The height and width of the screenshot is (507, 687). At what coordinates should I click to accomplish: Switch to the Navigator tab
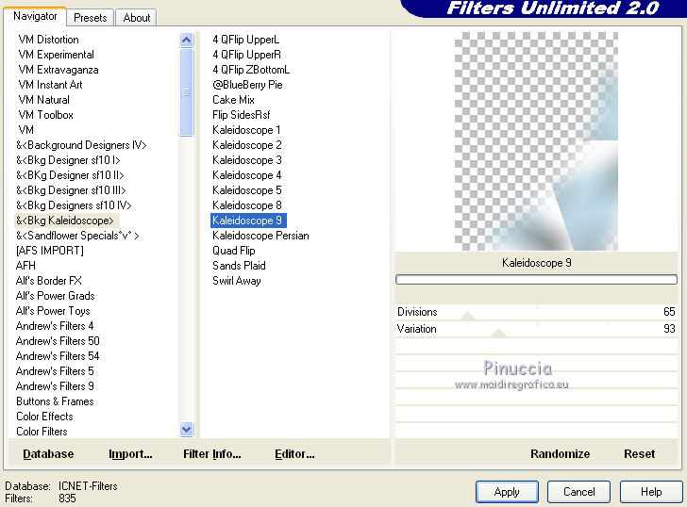pyautogui.click(x=35, y=17)
